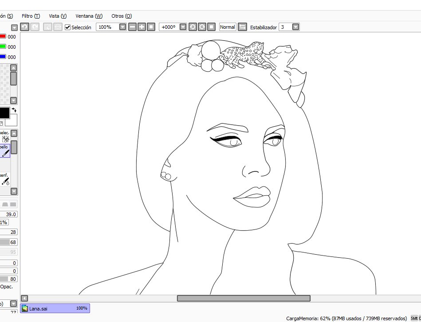Toggle the transparent color square below the black swatch

pos(1,123)
